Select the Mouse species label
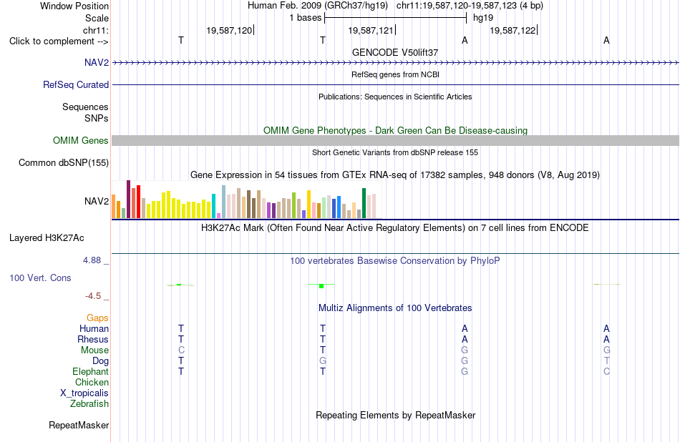 94,350
